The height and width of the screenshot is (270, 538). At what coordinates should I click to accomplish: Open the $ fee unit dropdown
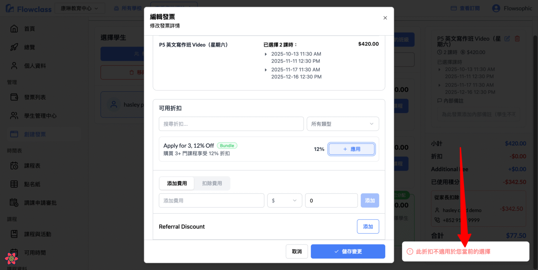(284, 200)
